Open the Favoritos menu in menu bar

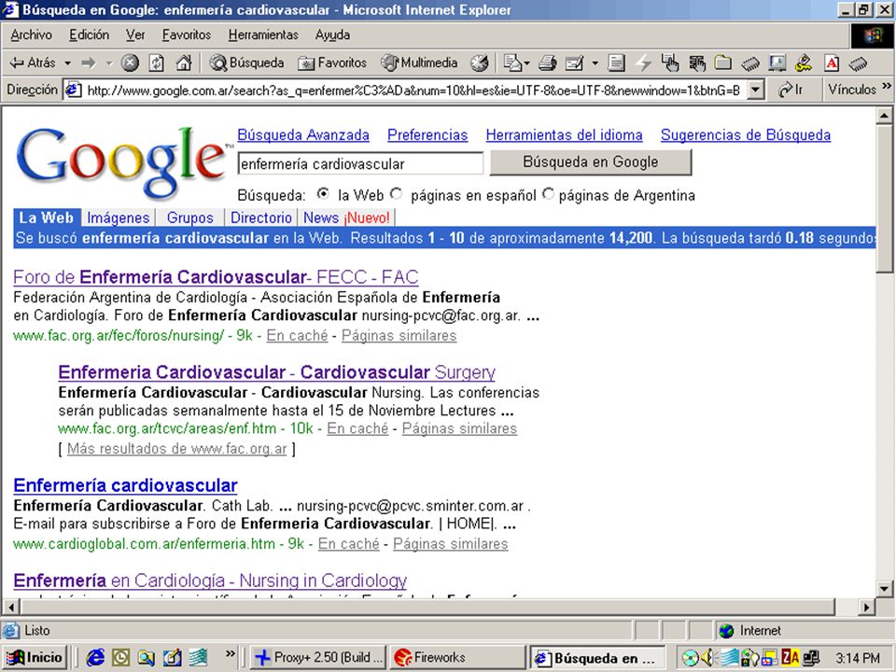(187, 35)
